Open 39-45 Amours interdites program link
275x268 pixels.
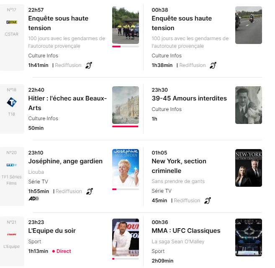(189, 98)
